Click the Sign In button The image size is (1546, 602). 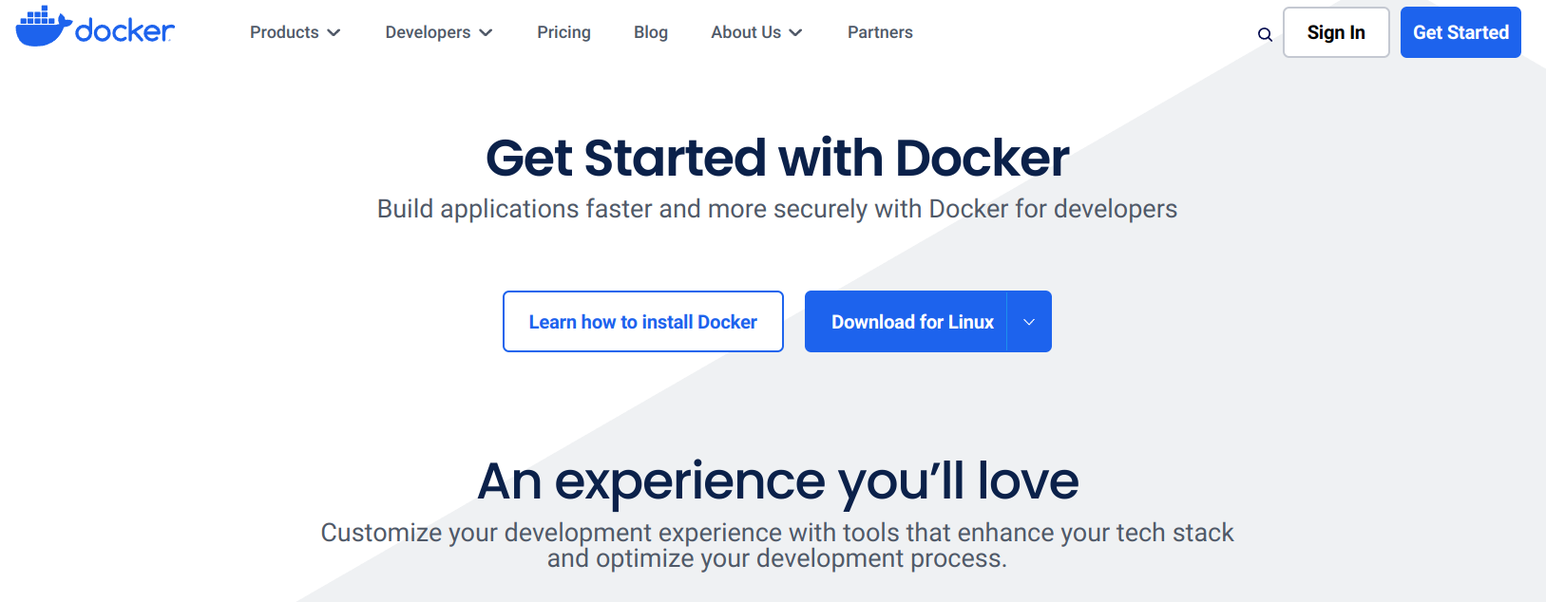tap(1336, 32)
